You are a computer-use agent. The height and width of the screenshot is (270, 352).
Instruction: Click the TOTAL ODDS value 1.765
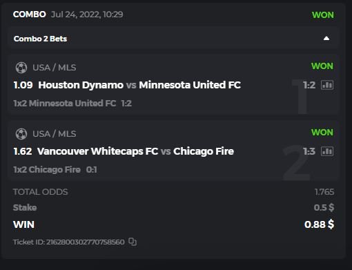(x=324, y=192)
